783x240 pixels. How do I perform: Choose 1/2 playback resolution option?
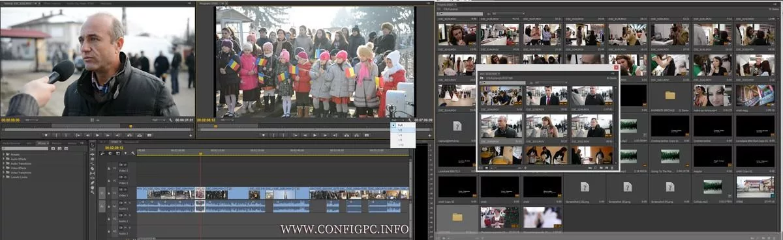pyautogui.click(x=402, y=129)
